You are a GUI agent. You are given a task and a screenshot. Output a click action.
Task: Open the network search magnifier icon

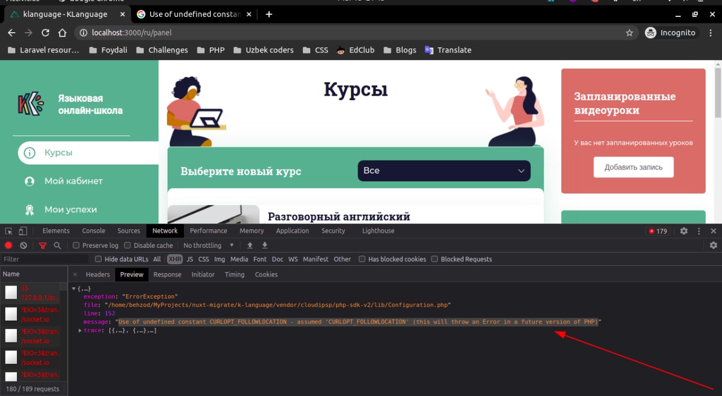coord(58,246)
